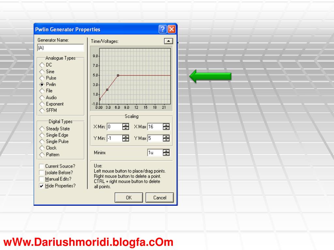
Task: Click the help question mark icon
Action: 162,29
